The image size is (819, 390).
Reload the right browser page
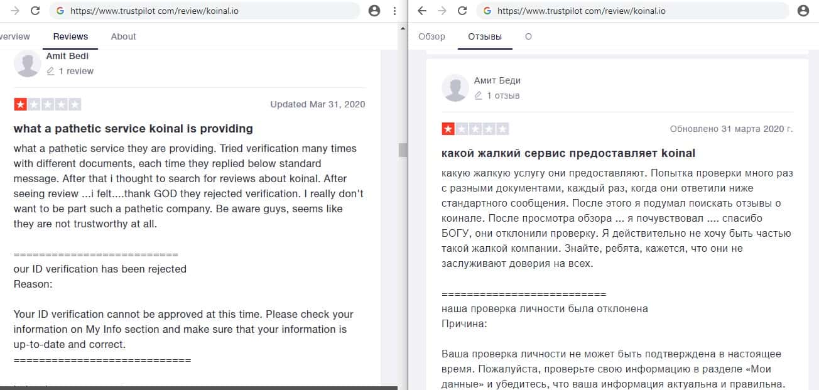coord(462,11)
